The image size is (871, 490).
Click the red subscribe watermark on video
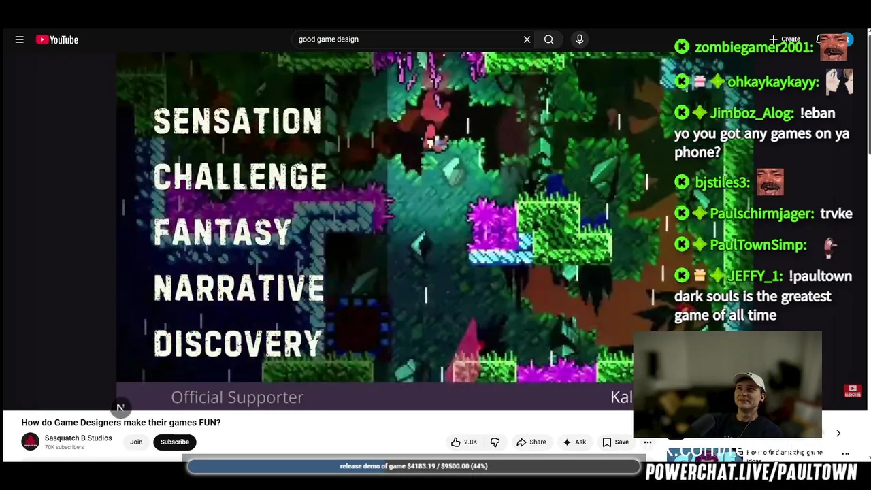click(x=853, y=391)
